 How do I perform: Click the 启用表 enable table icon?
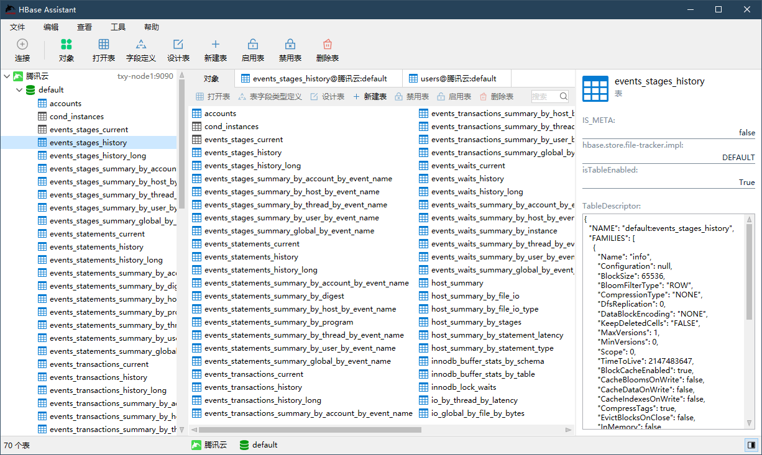coord(253,45)
